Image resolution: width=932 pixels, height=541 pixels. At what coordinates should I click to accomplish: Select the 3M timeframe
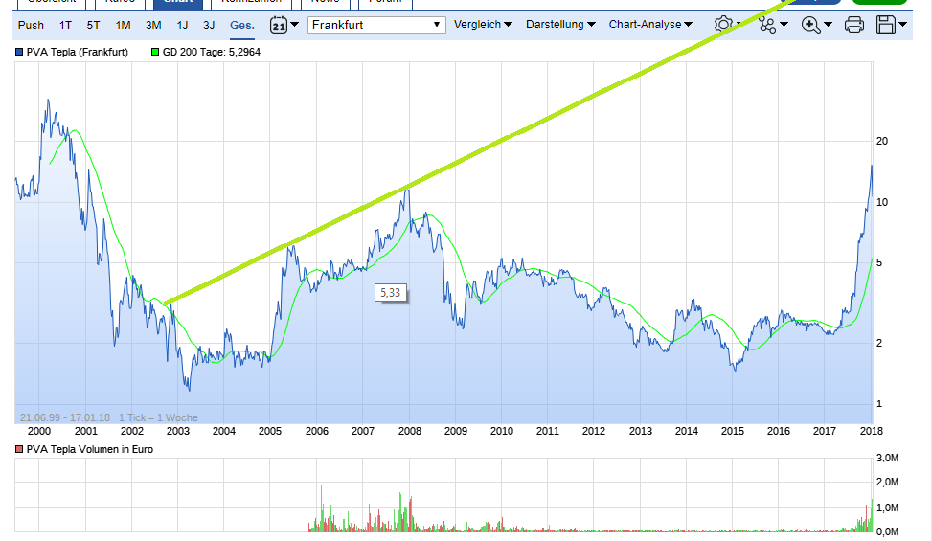pos(153,25)
